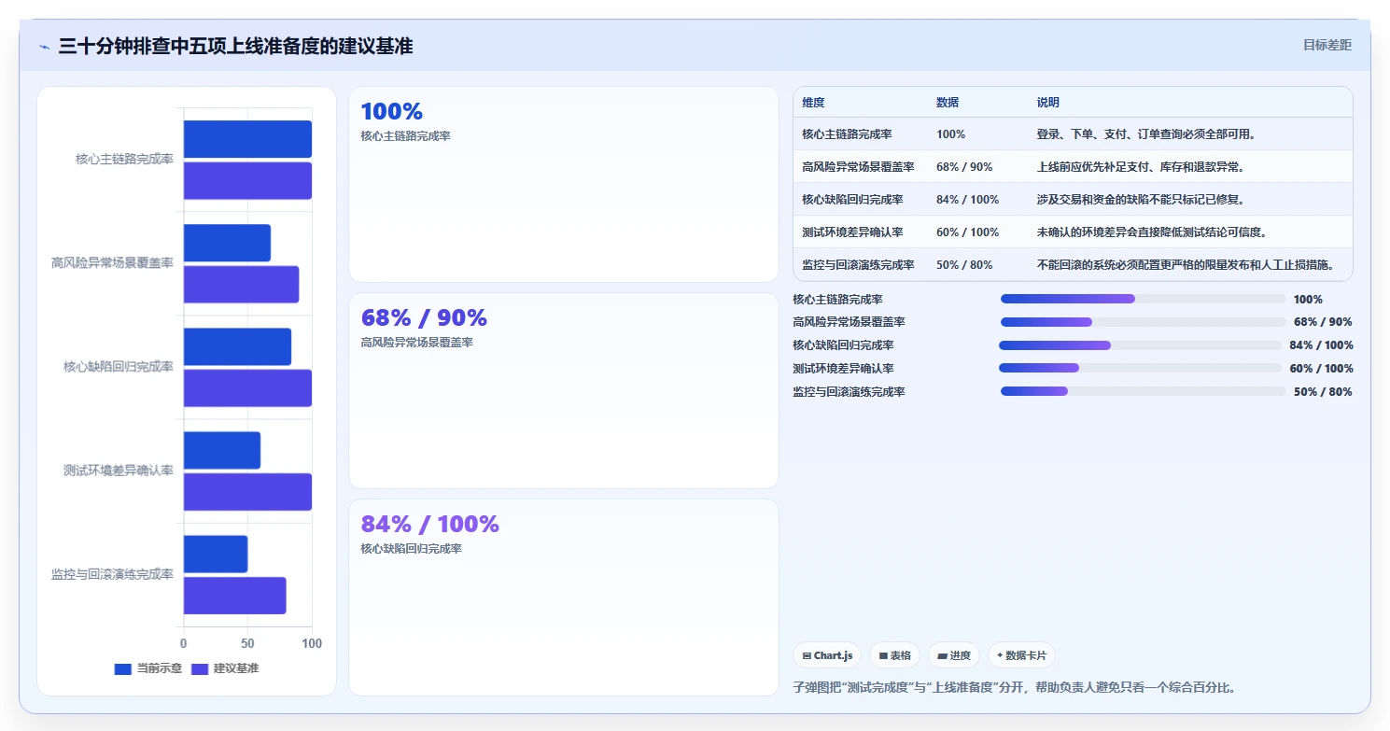The height and width of the screenshot is (731, 1390).
Task: Click 监控与回滚演练完成率 in the table's 维度 column
Action: (858, 265)
